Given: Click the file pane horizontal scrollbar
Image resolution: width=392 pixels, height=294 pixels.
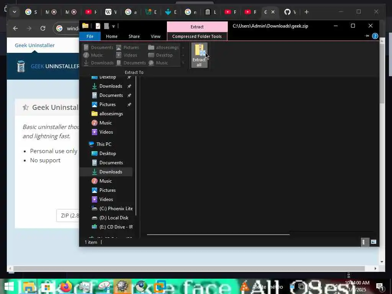Looking at the screenshot, I should pos(218,235).
